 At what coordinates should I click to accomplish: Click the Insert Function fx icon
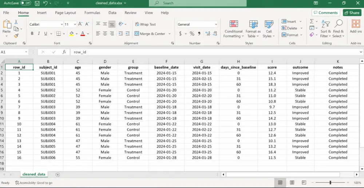click(x=64, y=52)
